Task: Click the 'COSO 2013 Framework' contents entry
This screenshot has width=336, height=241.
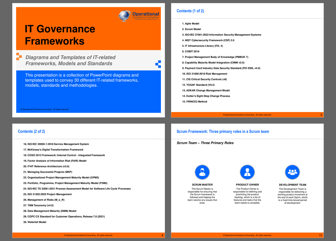Action: point(64,155)
